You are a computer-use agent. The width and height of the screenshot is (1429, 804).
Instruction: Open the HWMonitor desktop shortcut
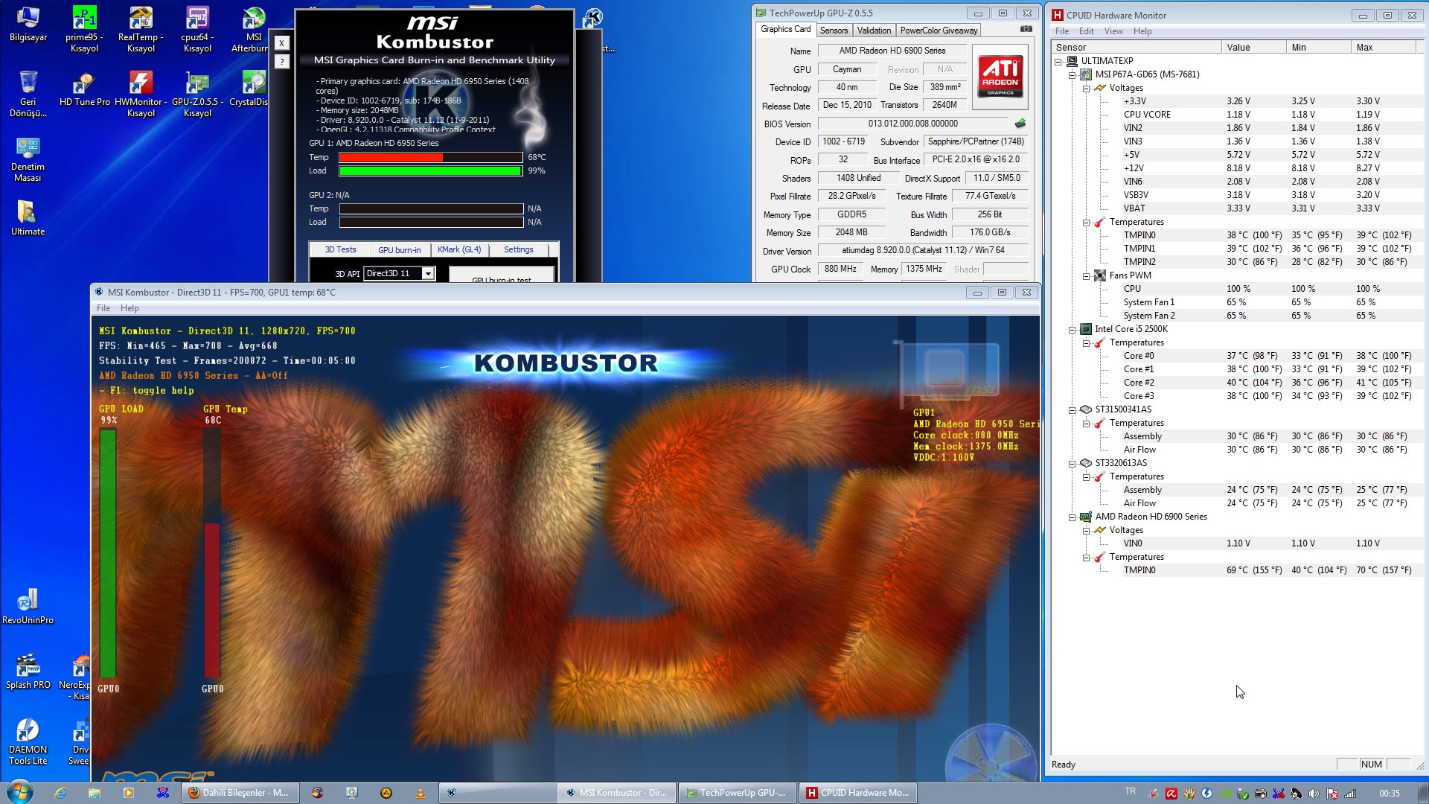click(141, 93)
